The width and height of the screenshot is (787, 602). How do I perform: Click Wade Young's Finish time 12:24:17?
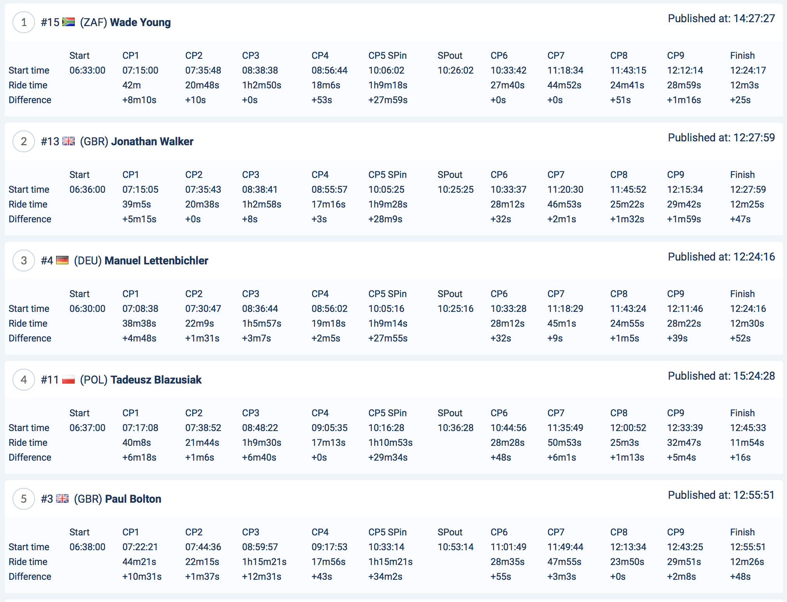748,70
